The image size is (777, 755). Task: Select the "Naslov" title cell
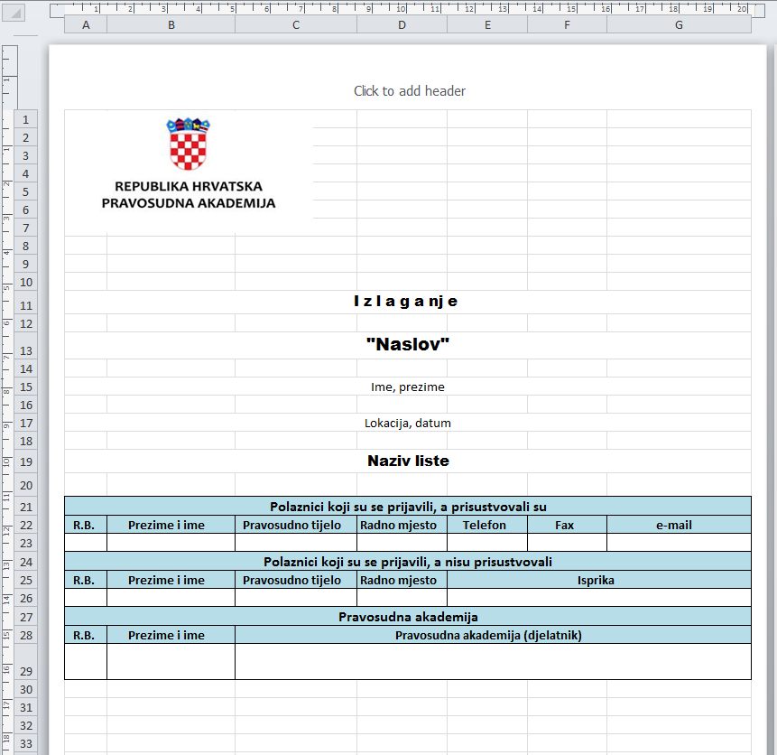407,345
